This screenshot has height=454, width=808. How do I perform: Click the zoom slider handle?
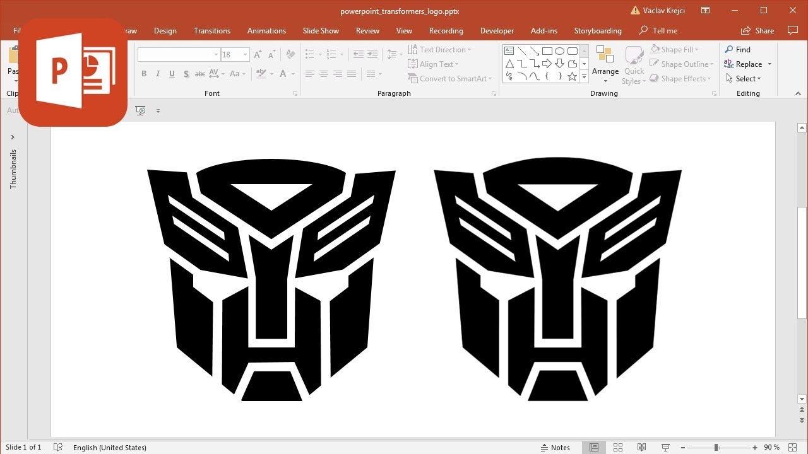716,447
